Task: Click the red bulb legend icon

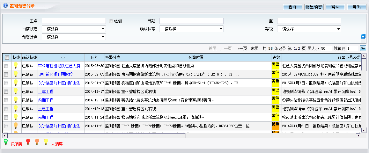Action: pos(28,142)
